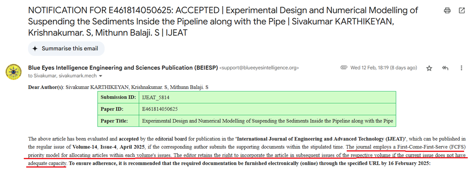Image resolution: width=471 pixels, height=172 pixels.
Task: Click the Dear Author(s) greeting line
Action: [x=118, y=87]
